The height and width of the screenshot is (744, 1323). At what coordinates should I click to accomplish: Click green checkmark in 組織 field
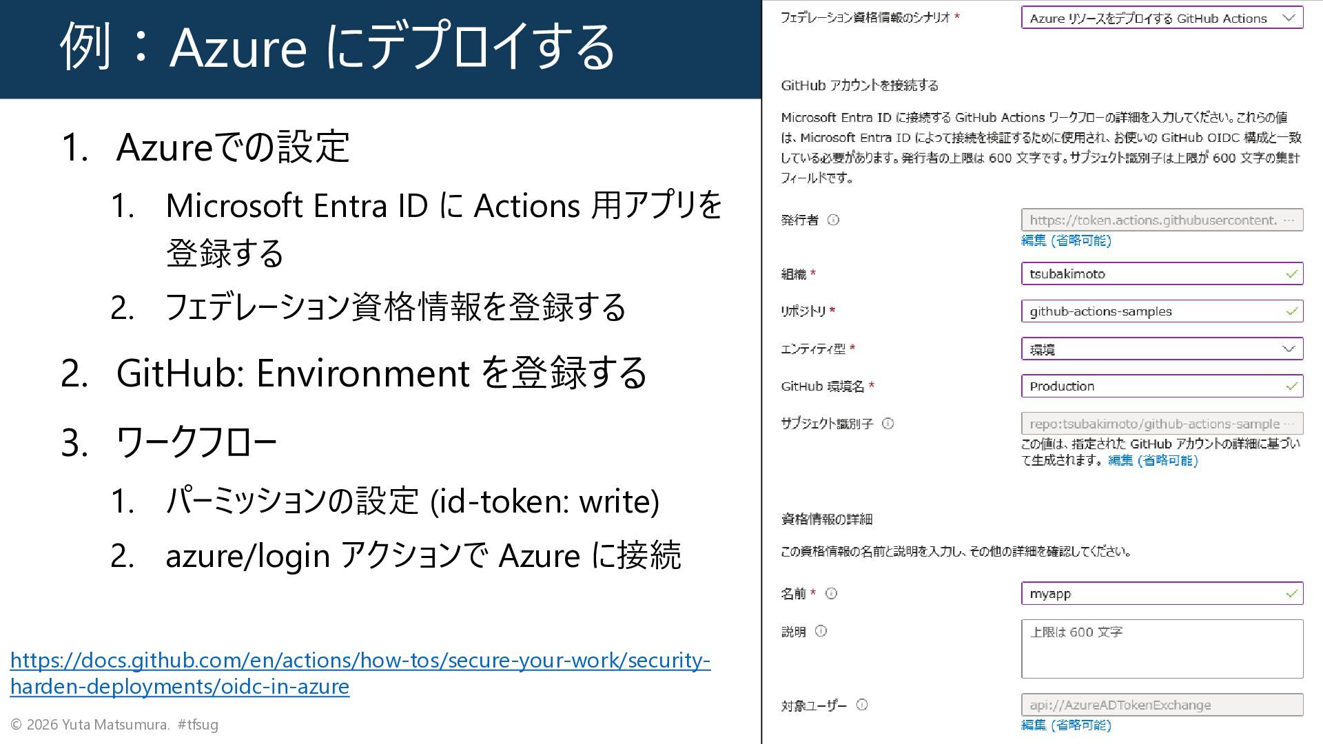[x=1291, y=274]
